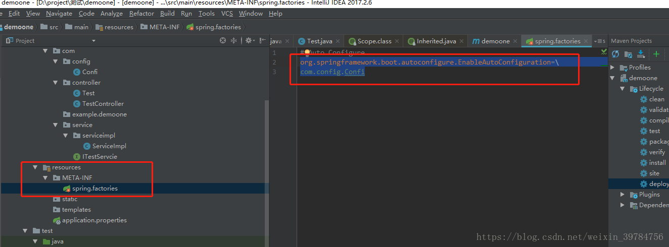Viewport: 669px width, 247px height.
Task: Click resources in the breadcrumb bar
Action: 119,27
